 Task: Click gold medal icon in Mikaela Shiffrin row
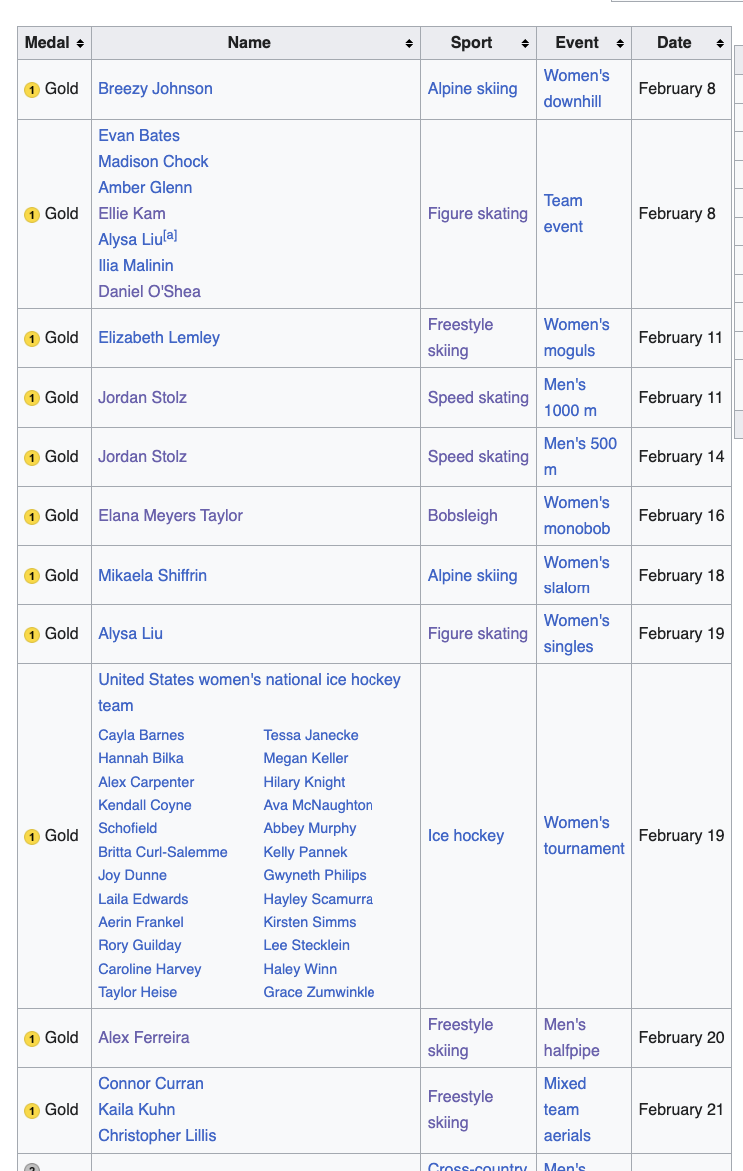(31, 576)
